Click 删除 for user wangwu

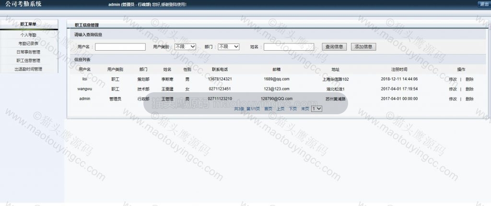(x=469, y=89)
